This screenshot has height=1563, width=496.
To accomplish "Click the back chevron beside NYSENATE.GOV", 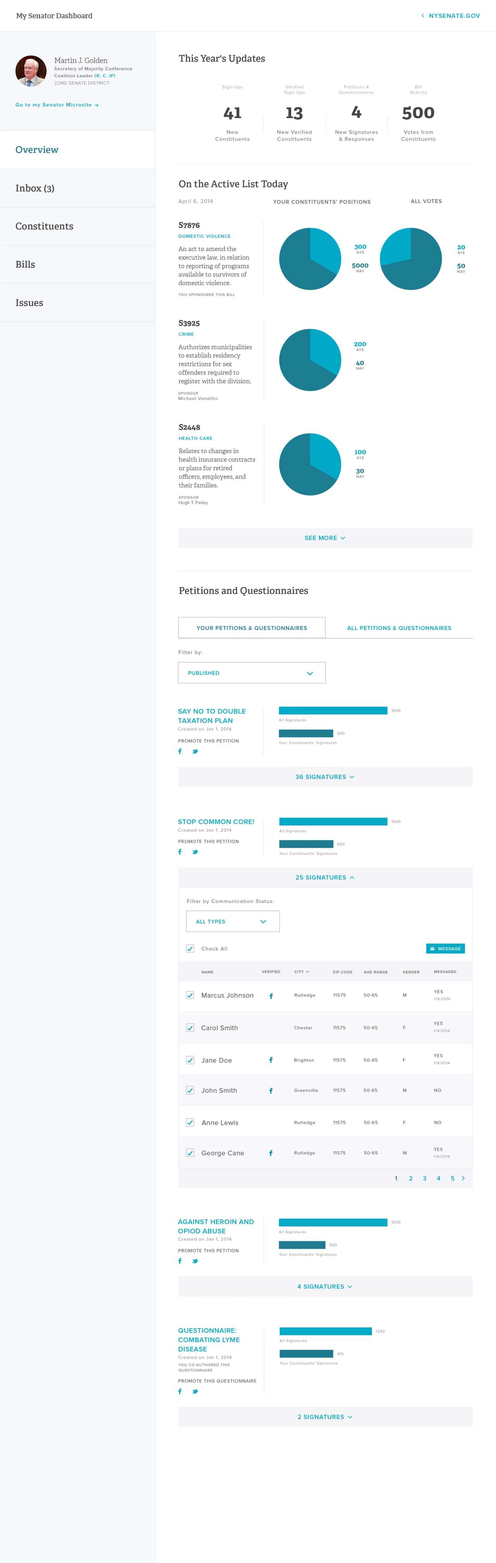I will point(423,16).
